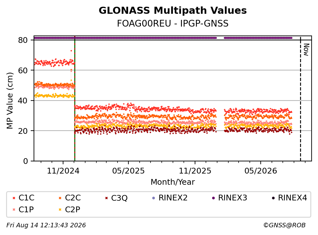Click the timestamp Fri Aug 14 12:13:43 2026
Screen dimensions: 318x235
click(46, 225)
